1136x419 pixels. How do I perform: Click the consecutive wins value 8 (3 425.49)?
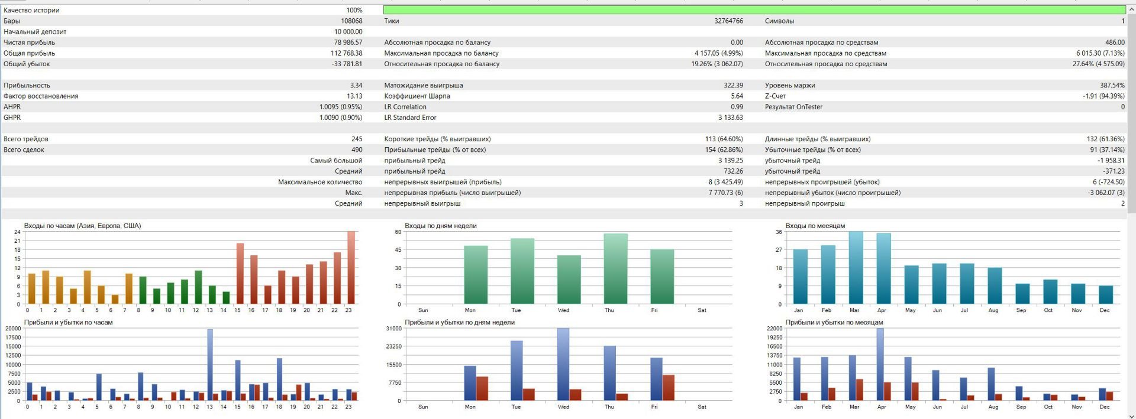tap(726, 182)
